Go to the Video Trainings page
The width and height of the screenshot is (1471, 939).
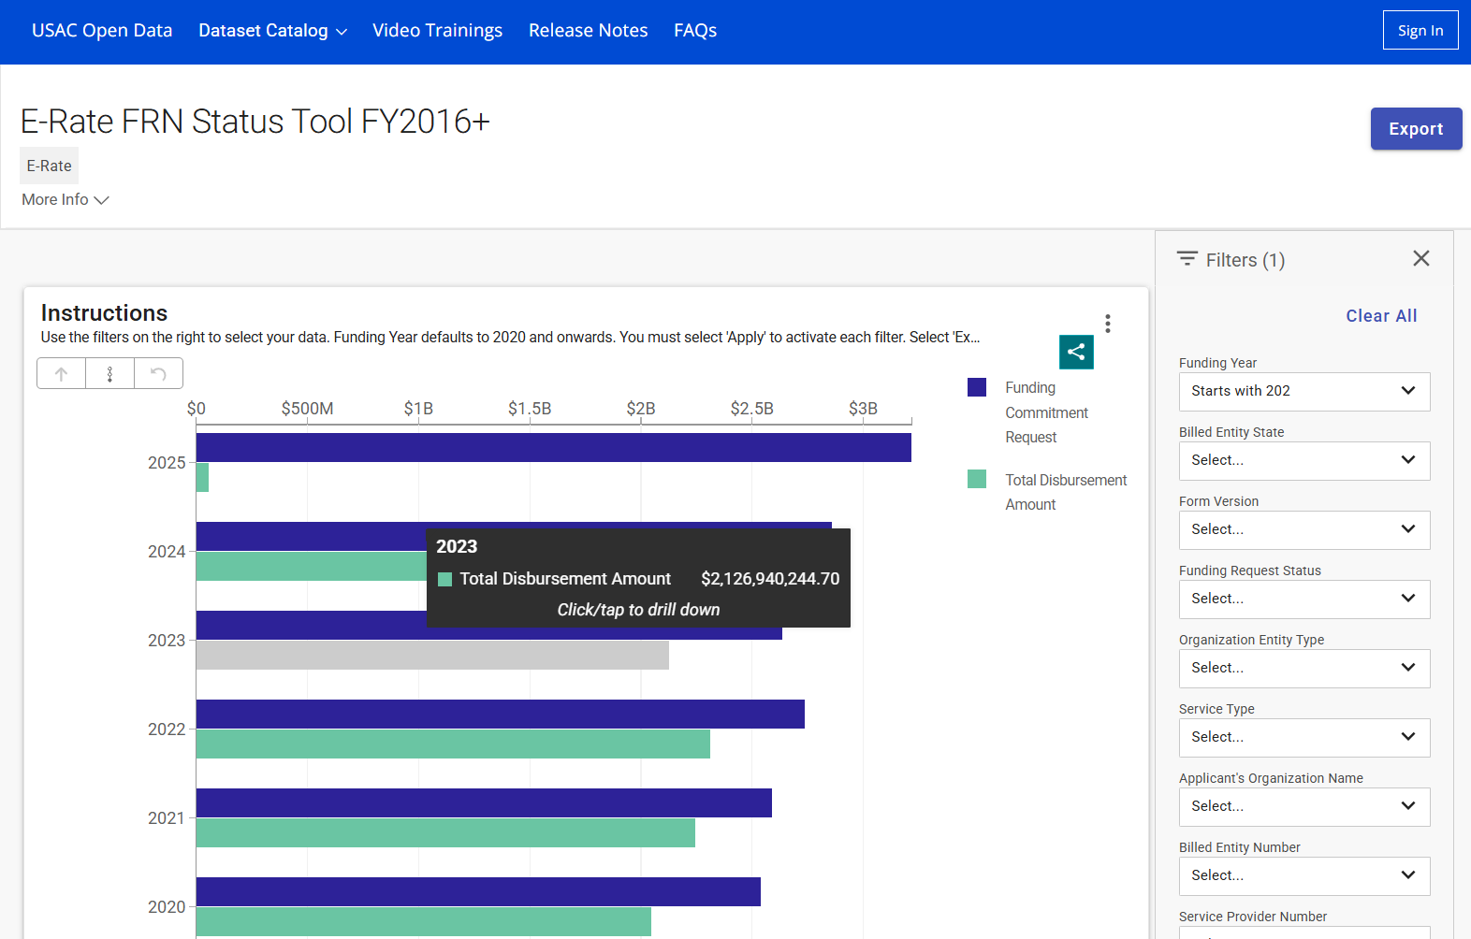click(x=437, y=31)
